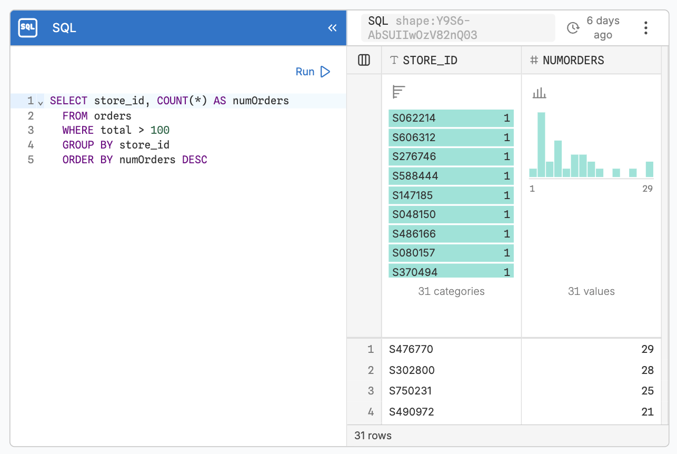This screenshot has height=454, width=677.
Task: Select the S048150 category bar
Action: tap(451, 214)
